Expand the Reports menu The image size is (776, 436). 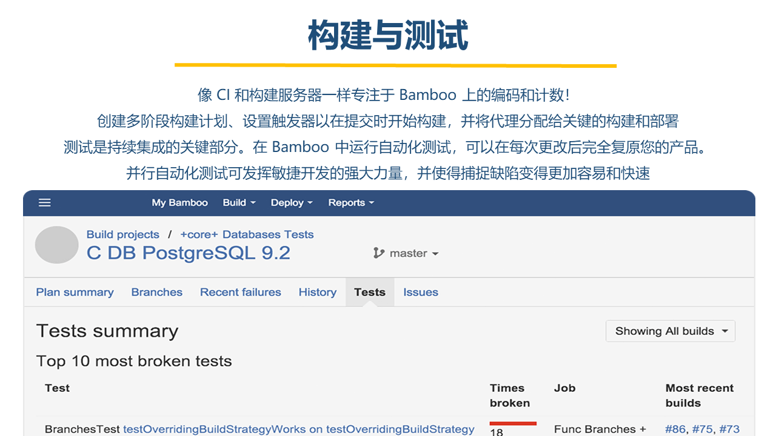click(351, 203)
